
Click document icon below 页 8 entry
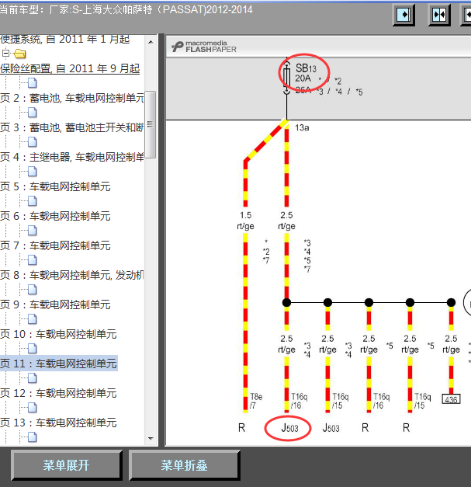coord(33,290)
